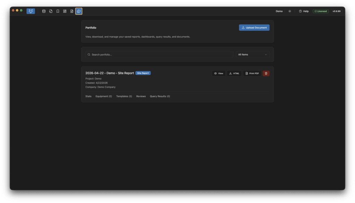The image size is (355, 203).
Task: Focus the Search portfolio input field
Action: [x=159, y=54]
